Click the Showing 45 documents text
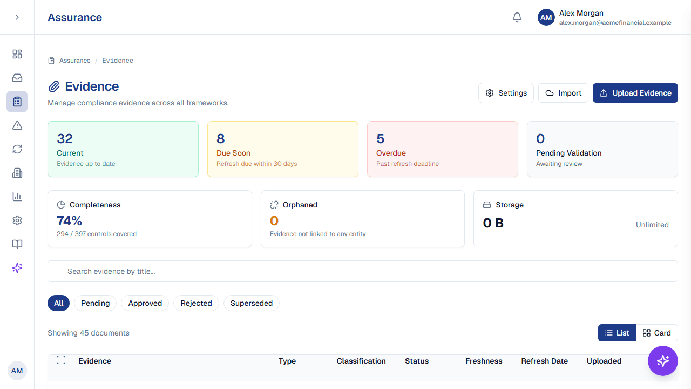Image resolution: width=691 pixels, height=389 pixels. pyautogui.click(x=89, y=333)
